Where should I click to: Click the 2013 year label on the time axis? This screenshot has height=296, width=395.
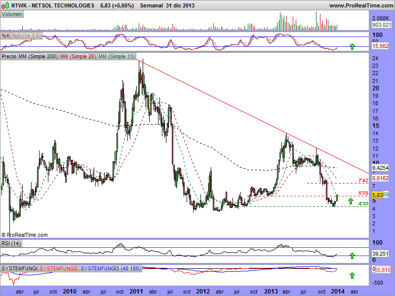click(271, 292)
